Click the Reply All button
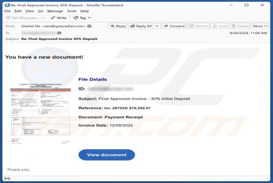 (141, 26)
